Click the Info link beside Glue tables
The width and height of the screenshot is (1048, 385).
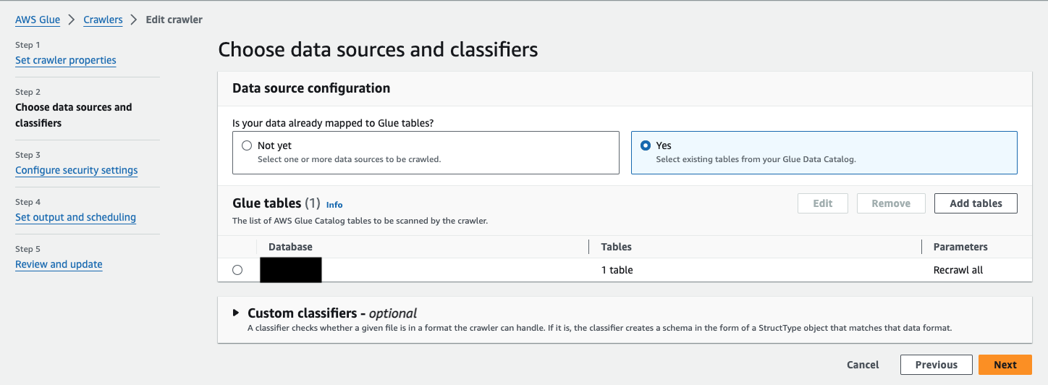(x=334, y=205)
